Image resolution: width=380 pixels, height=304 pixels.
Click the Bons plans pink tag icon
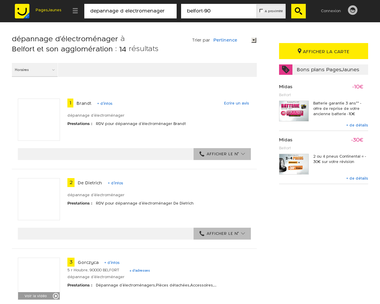[x=286, y=69]
